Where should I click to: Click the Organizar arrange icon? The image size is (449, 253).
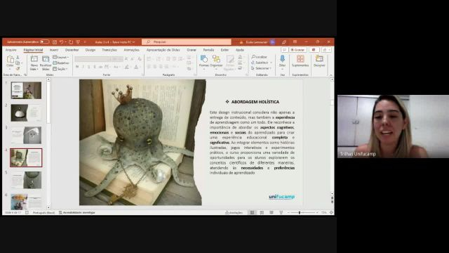click(216, 62)
